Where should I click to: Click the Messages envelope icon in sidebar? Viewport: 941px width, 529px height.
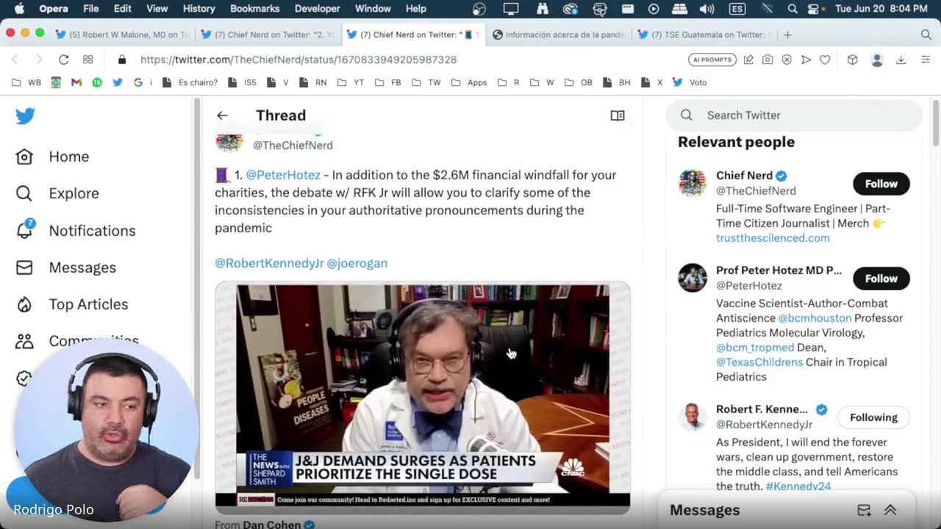(x=24, y=267)
